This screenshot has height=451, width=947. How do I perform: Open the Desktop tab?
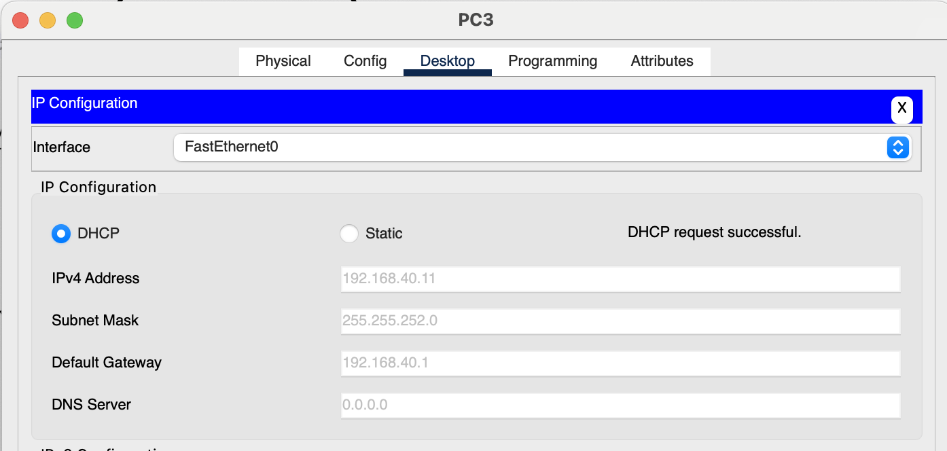point(448,61)
